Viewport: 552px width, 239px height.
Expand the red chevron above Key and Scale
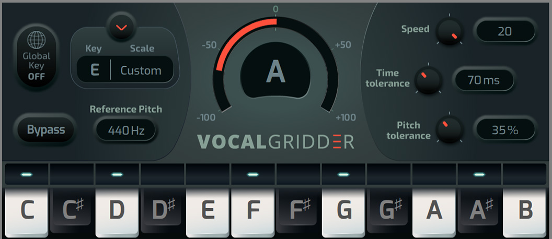click(x=122, y=27)
